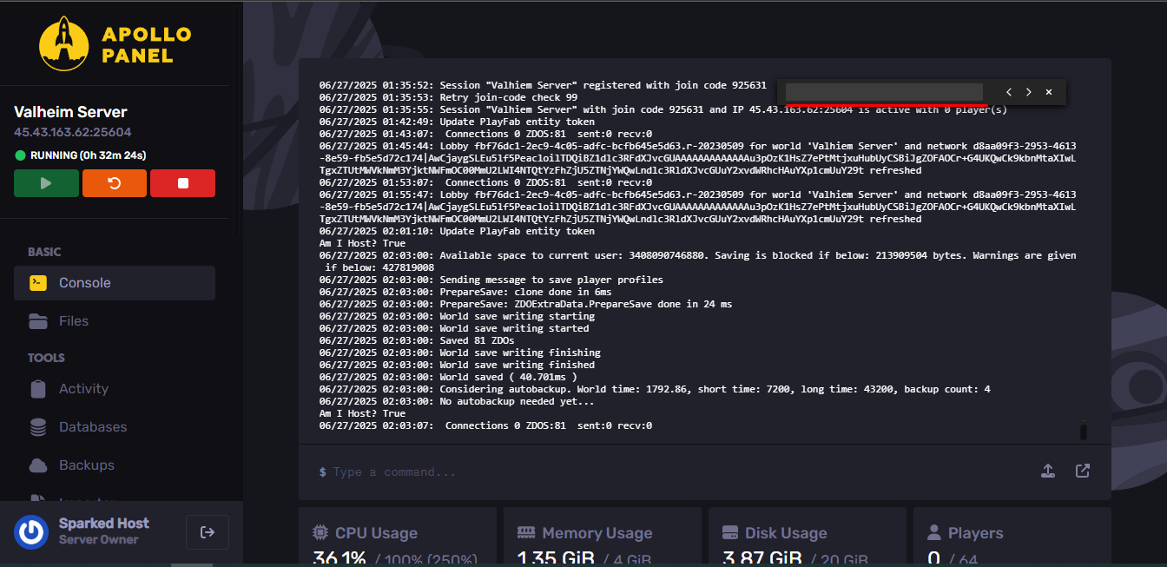1167x567 pixels.
Task: Click the 'World saved ( 40.701ms )' log line
Action: (448, 377)
